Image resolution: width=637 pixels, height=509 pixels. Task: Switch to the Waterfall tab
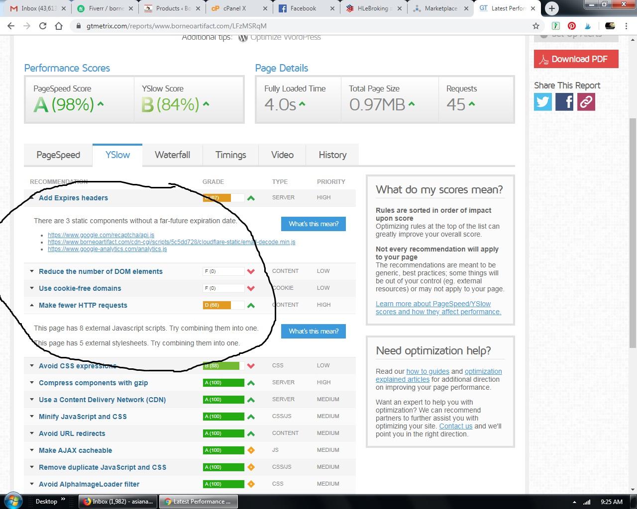pos(172,155)
